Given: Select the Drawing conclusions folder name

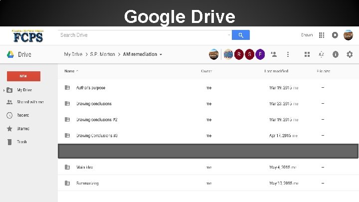Looking at the screenshot, I should click(94, 104).
